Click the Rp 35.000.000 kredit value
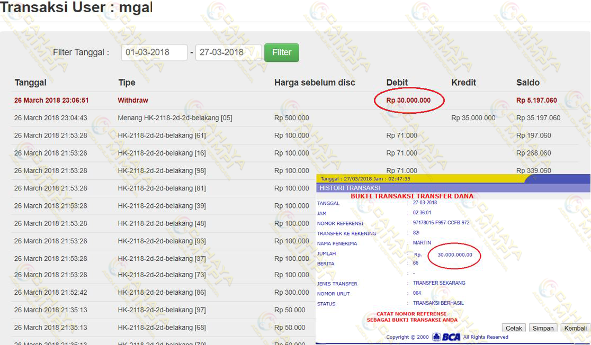Screen dimensions: 591x345 point(473,118)
